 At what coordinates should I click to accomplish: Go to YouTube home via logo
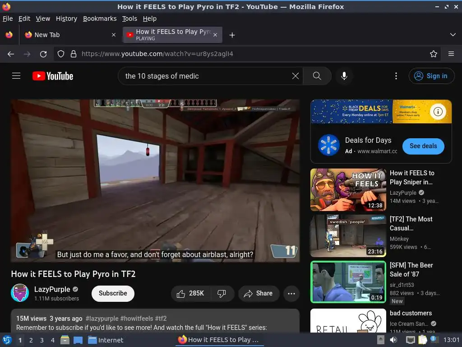coord(53,76)
